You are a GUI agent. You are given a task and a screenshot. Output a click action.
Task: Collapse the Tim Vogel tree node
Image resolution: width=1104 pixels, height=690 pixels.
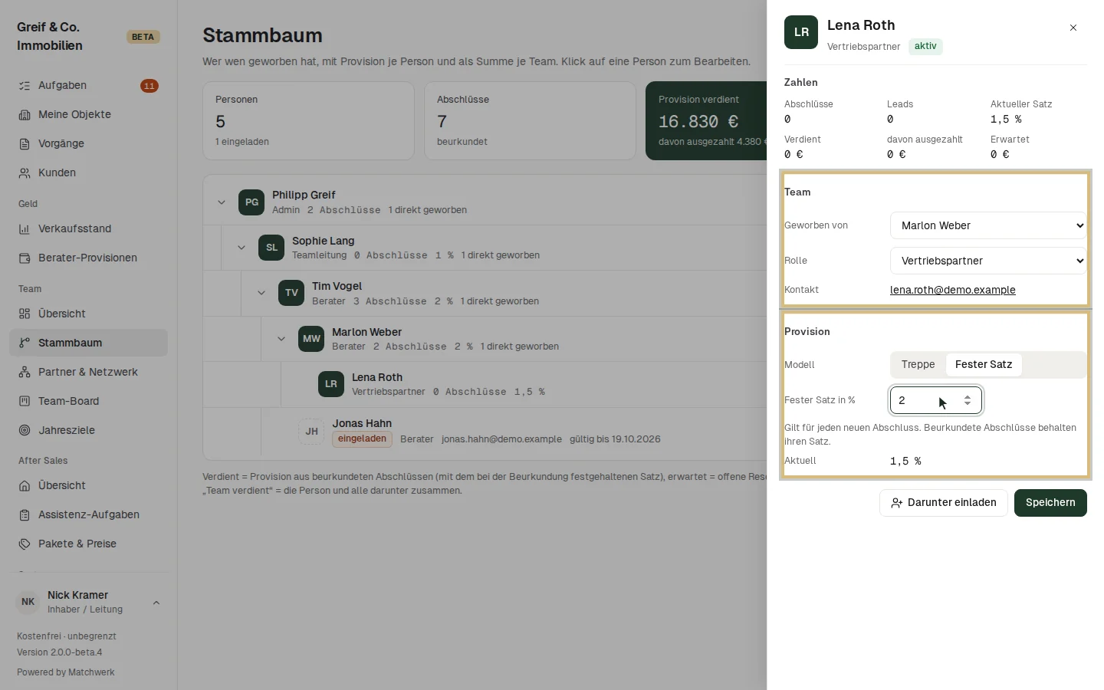(x=261, y=293)
